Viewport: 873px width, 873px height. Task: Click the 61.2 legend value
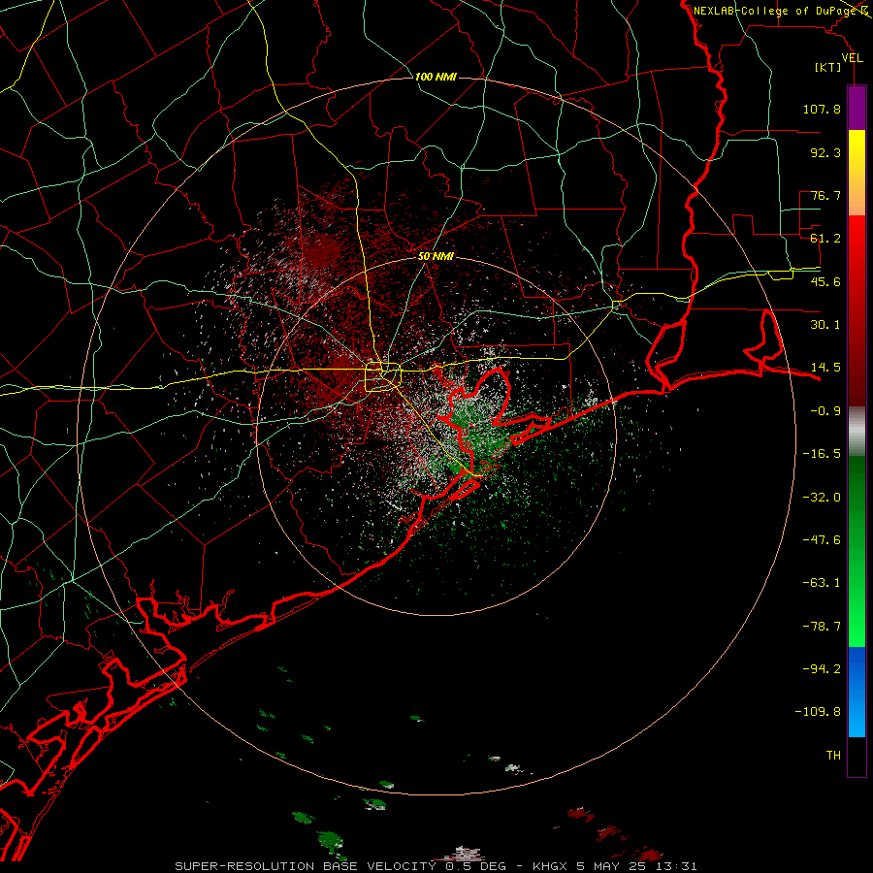825,239
